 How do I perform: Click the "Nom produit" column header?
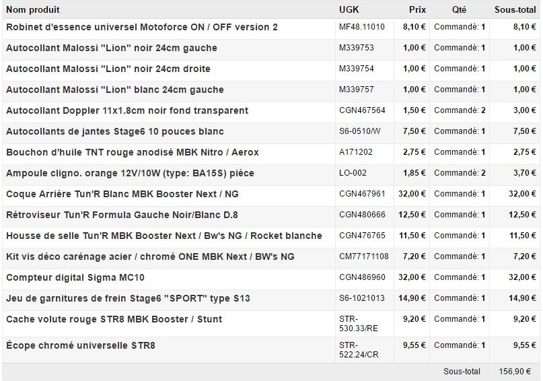pyautogui.click(x=33, y=9)
